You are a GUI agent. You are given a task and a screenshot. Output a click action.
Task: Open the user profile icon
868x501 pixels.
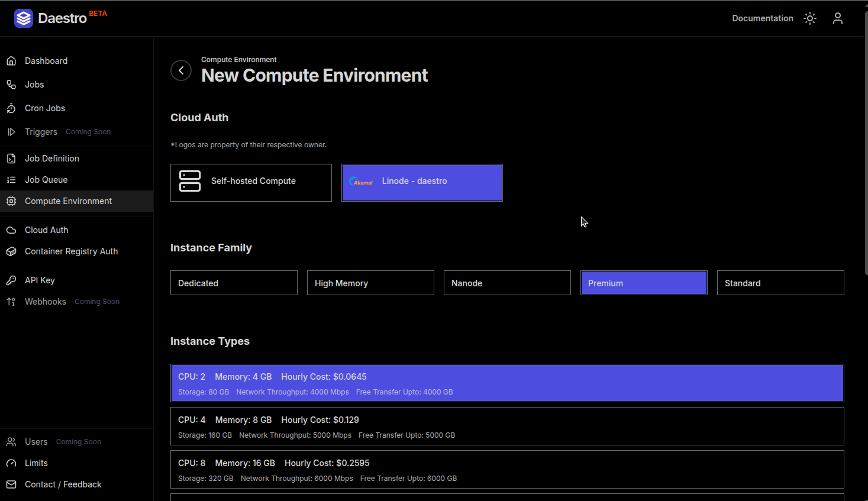(838, 18)
